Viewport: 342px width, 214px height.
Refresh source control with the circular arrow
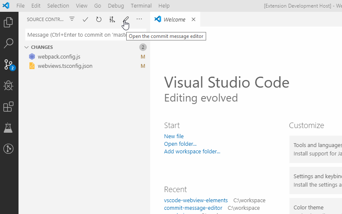tap(98, 19)
